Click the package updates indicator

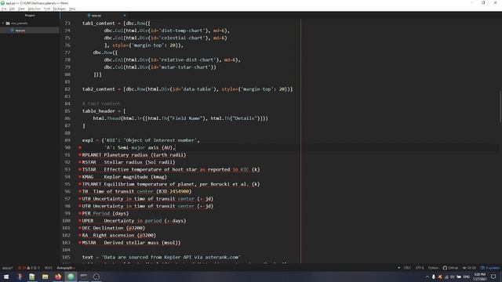[x=489, y=268]
